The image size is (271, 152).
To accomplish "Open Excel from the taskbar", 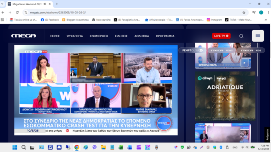I will [121, 147].
